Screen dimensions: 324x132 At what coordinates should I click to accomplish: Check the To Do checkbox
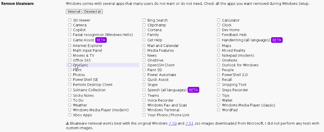click(70, 100)
